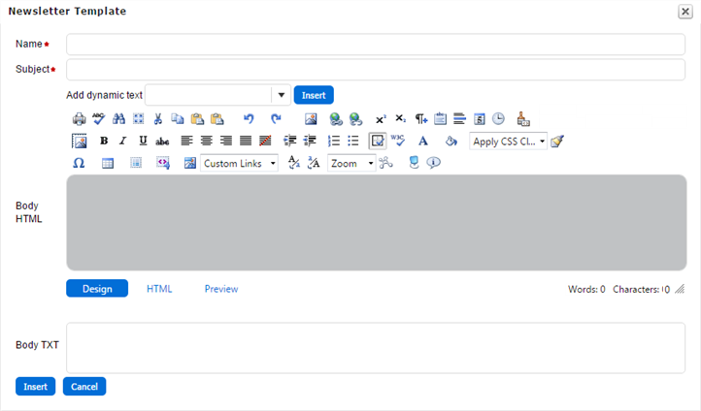This screenshot has height=411, width=701.
Task: Open the Insert Symbol omega tool
Action: pos(79,164)
